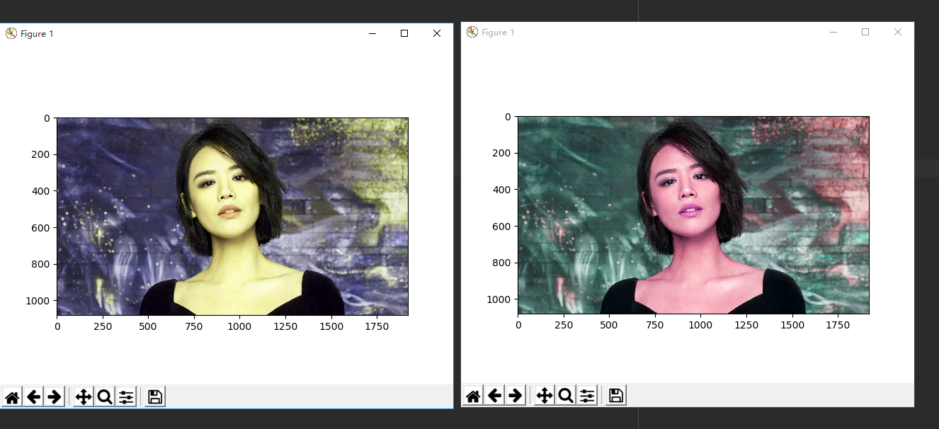
Task: Click the Forward arrow in the right toolbar
Action: [x=515, y=395]
